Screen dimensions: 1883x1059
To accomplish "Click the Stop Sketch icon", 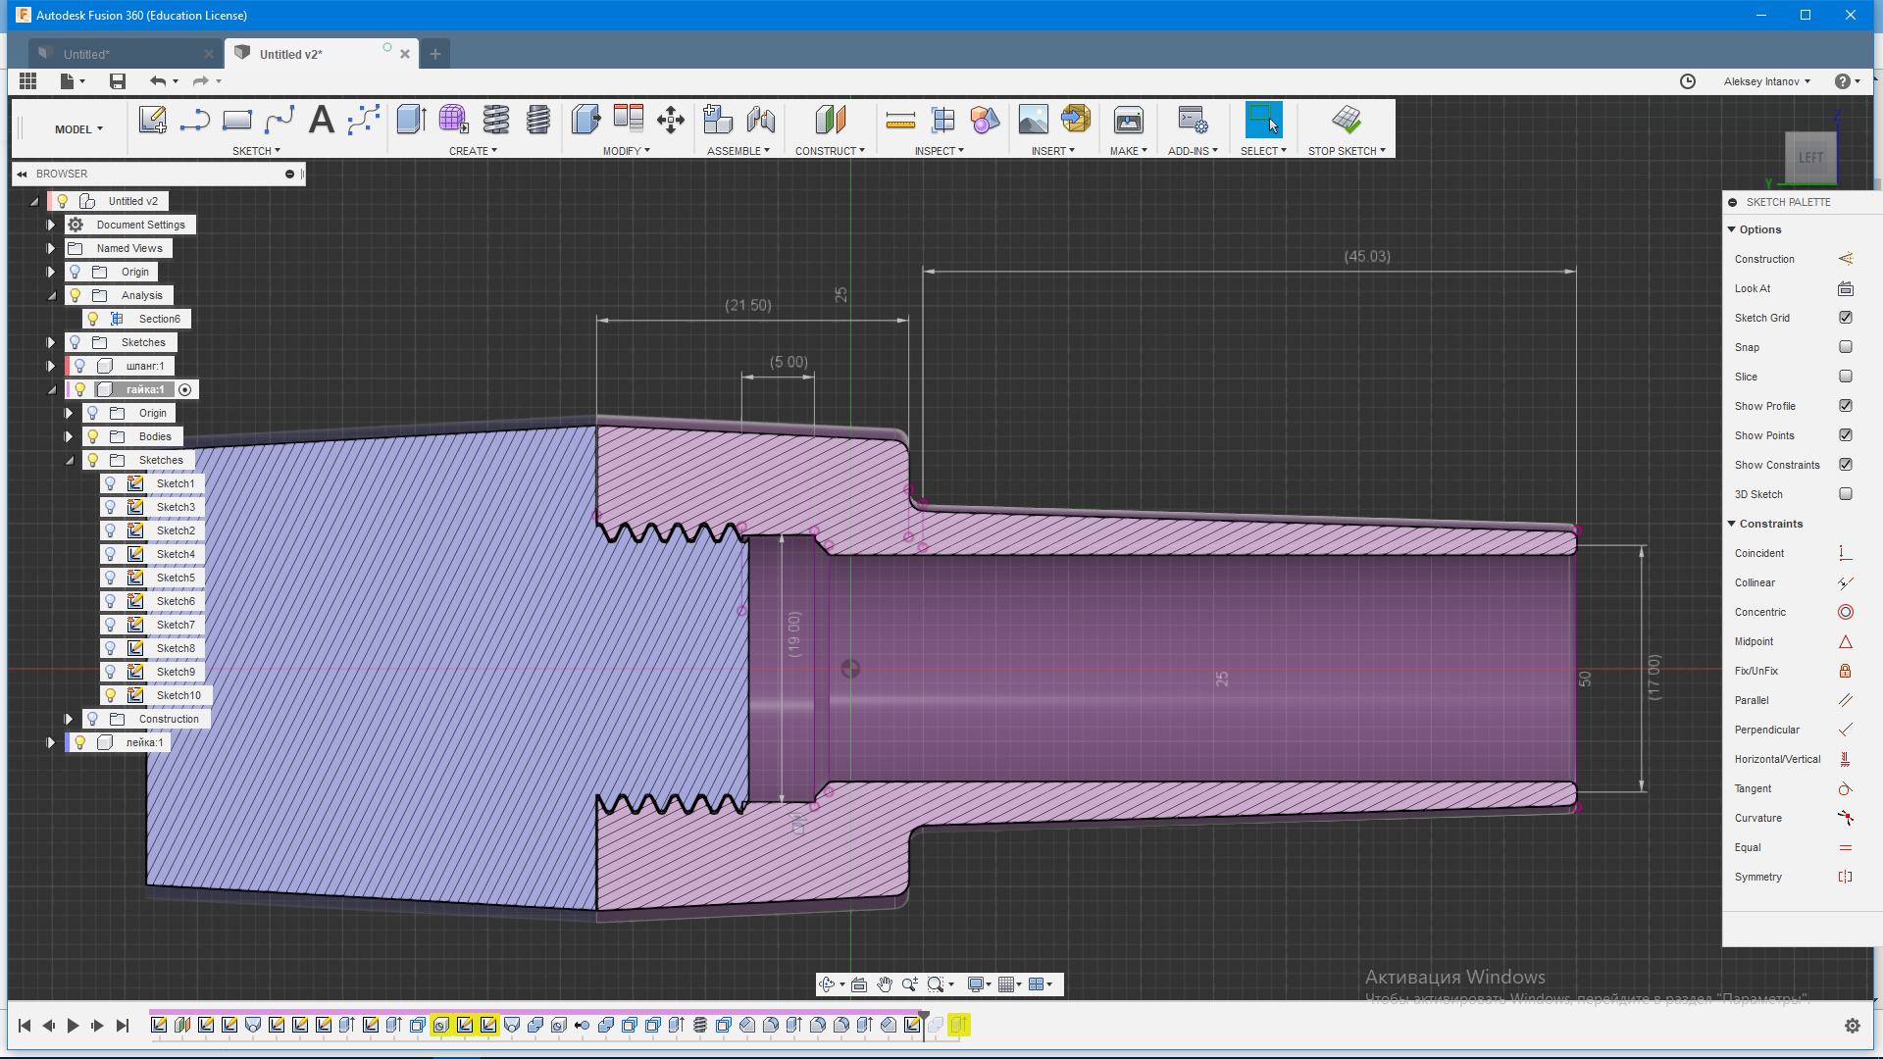I will (x=1346, y=120).
